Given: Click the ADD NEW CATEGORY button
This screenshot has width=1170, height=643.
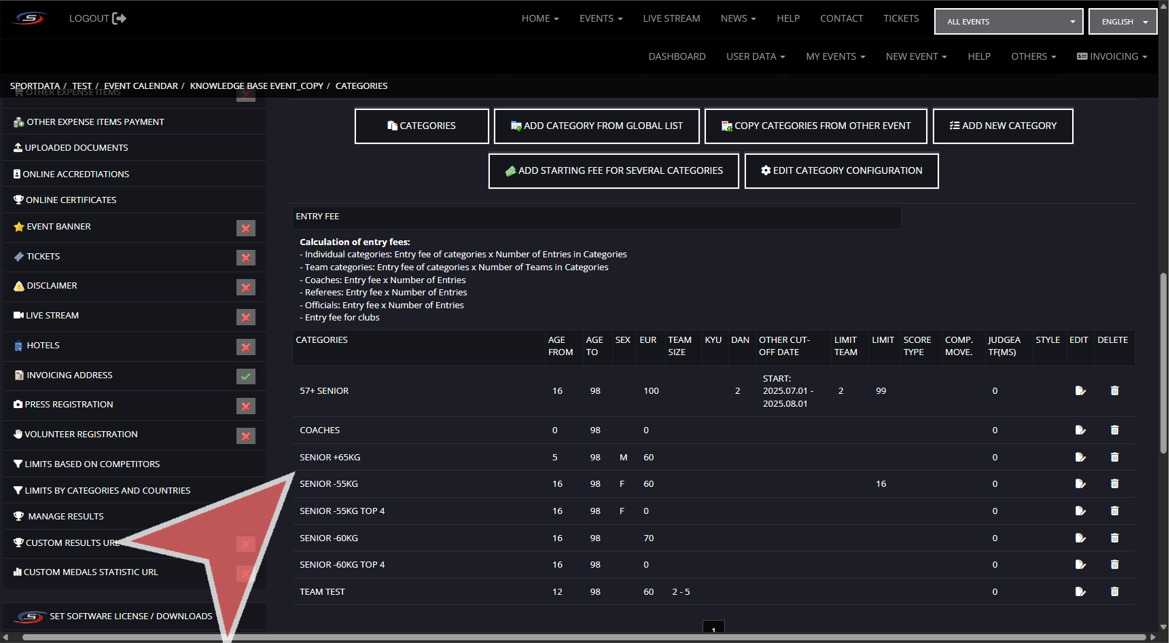Looking at the screenshot, I should click(x=1002, y=126).
